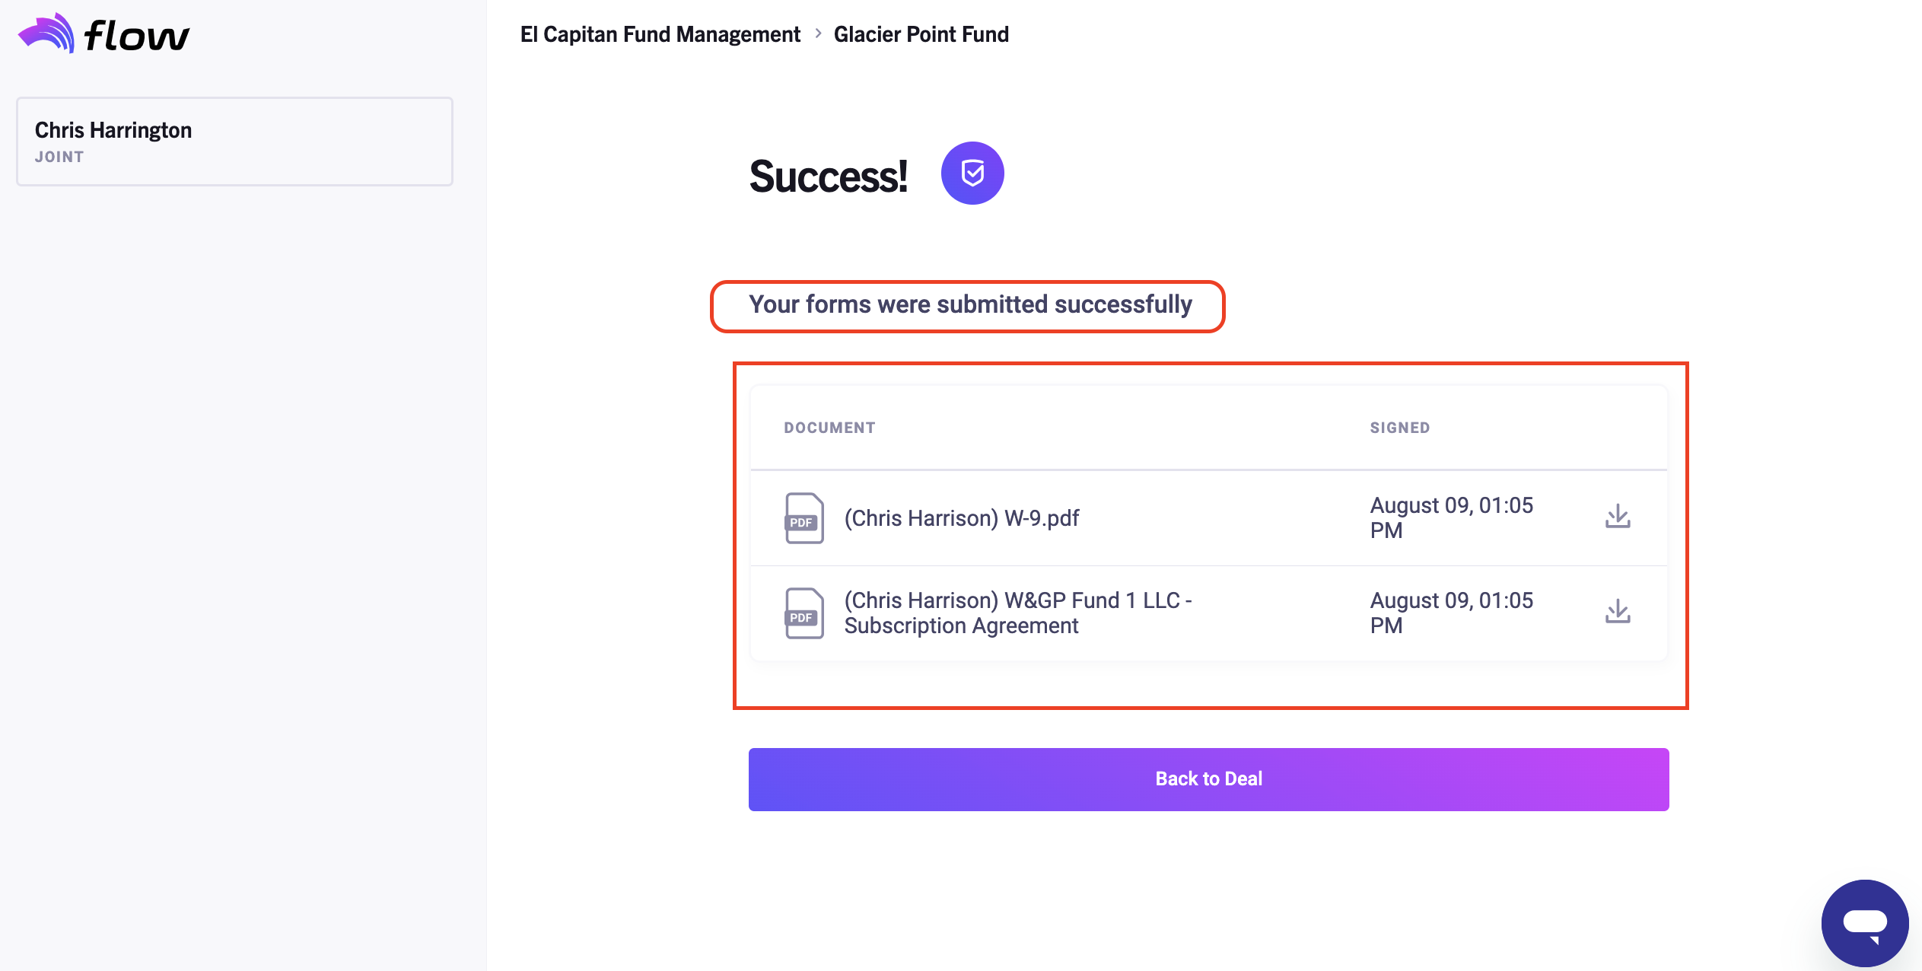Click the W-9 PDF file icon
Viewport: 1922px width, 971px height.
point(803,518)
